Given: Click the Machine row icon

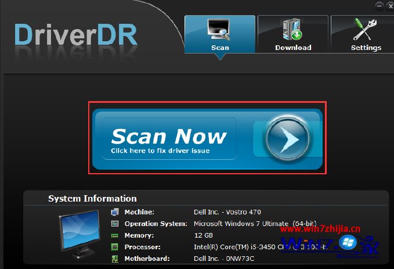Looking at the screenshot, I should point(115,212).
